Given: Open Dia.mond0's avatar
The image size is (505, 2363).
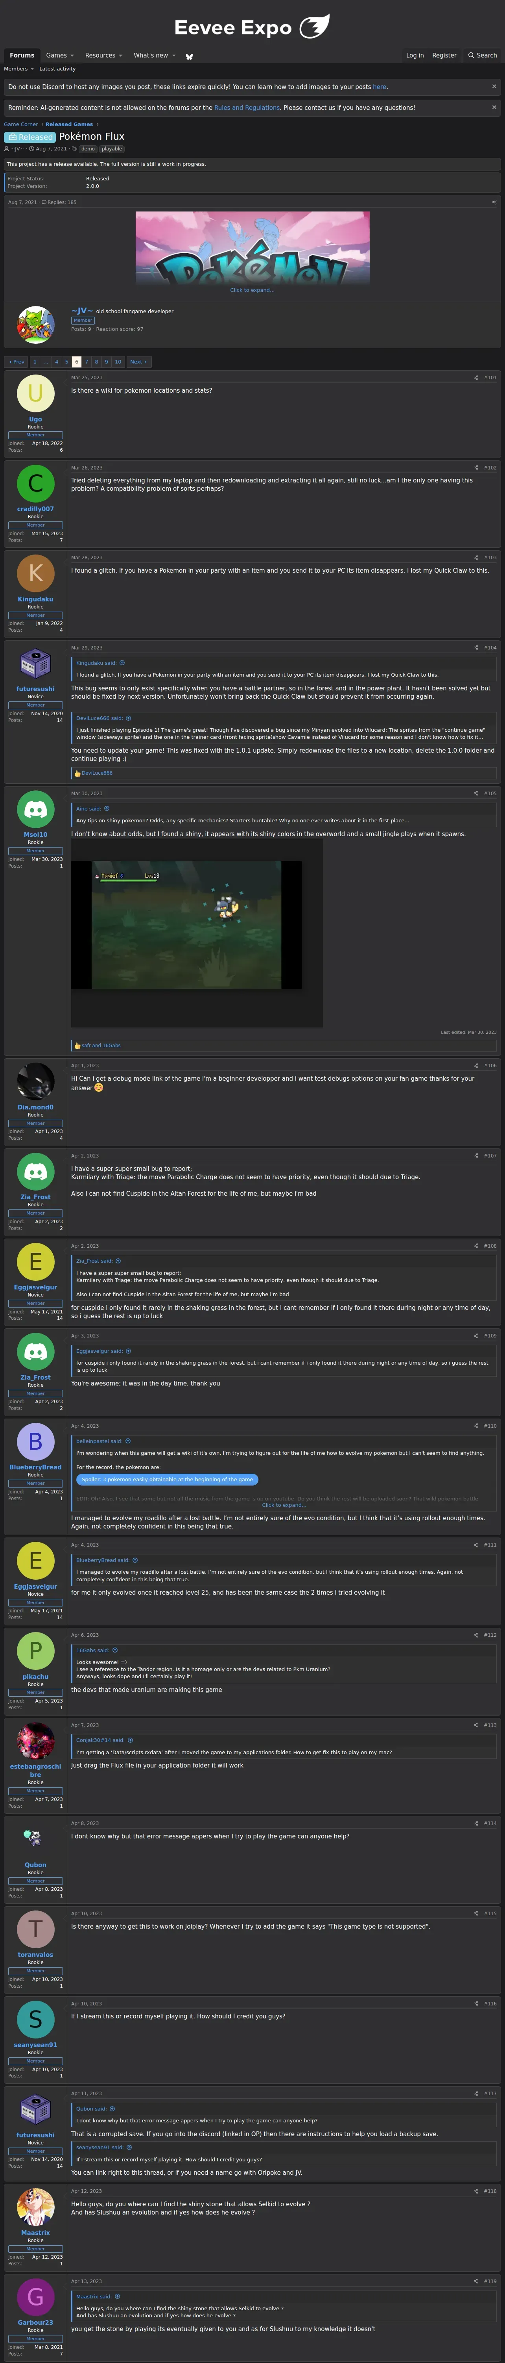Looking at the screenshot, I should pos(36,1082).
